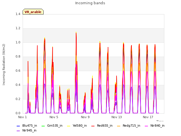Click the green Grn535_in legend swatch

pyautogui.click(x=43, y=126)
